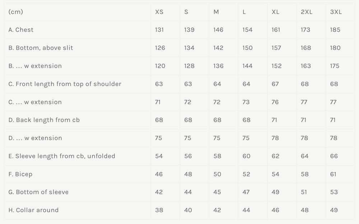
Task: Select Collar around value 49 for 3XL
Action: (x=334, y=210)
